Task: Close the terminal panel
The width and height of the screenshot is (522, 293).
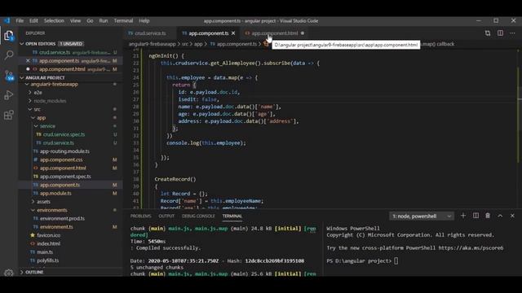Action: pos(512,216)
